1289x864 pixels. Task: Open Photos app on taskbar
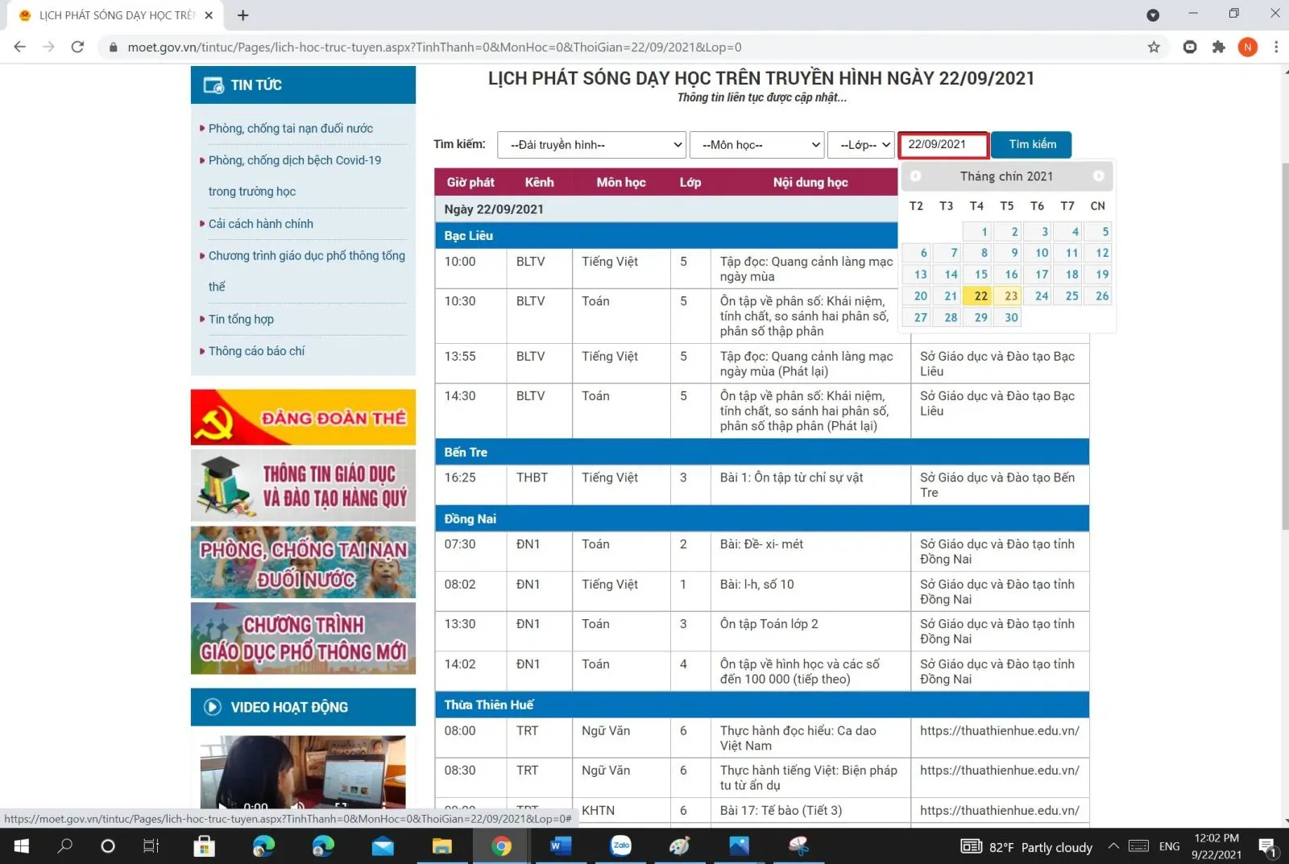point(739,846)
